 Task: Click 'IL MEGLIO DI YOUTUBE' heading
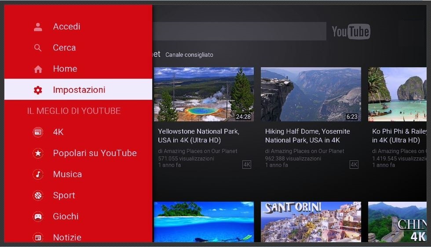(x=74, y=111)
